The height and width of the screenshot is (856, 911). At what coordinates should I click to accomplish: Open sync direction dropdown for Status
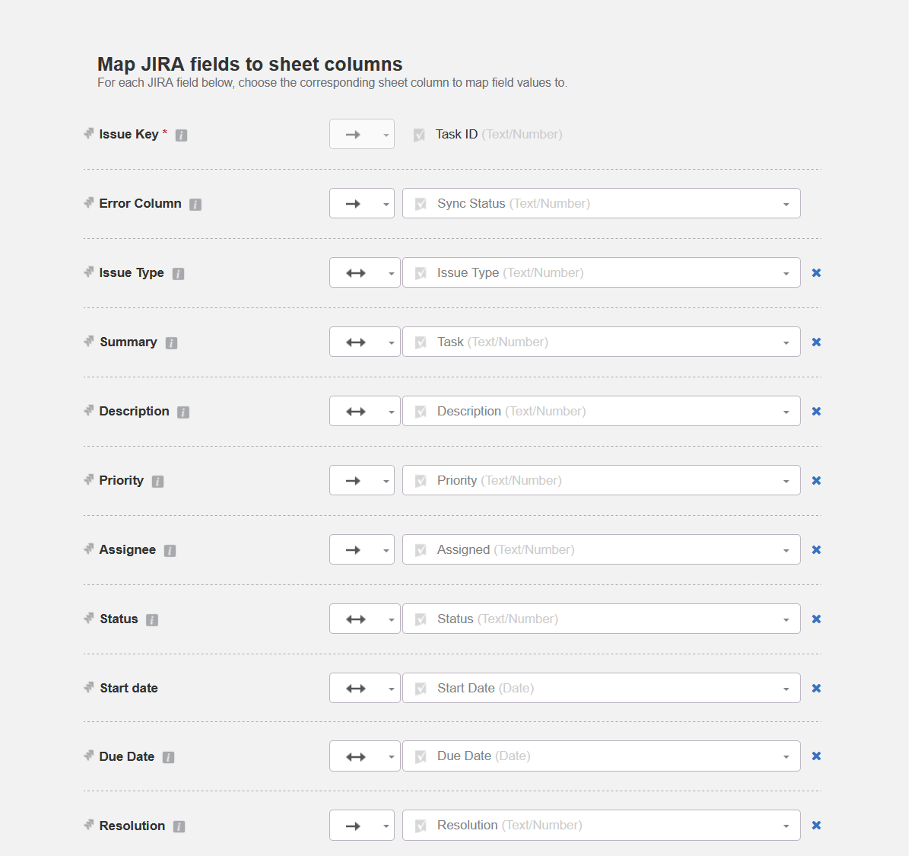click(364, 619)
